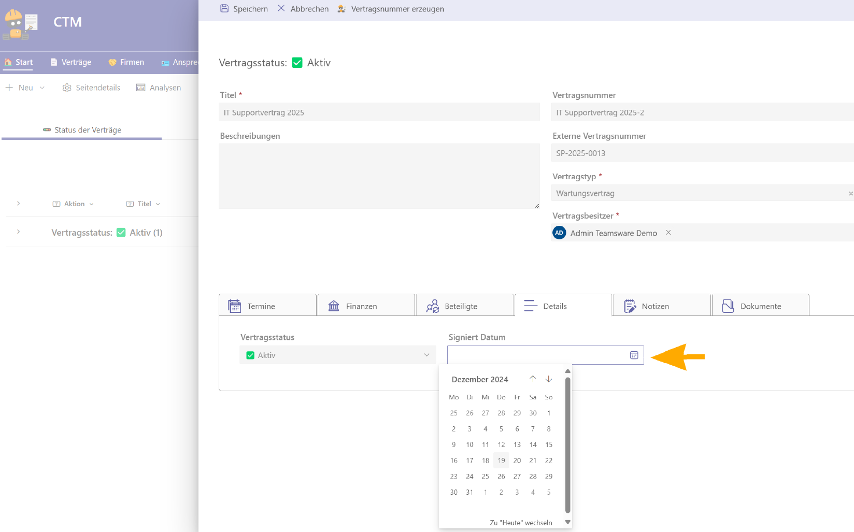Switch to the Dokumente tab
The image size is (854, 532).
[760, 306]
